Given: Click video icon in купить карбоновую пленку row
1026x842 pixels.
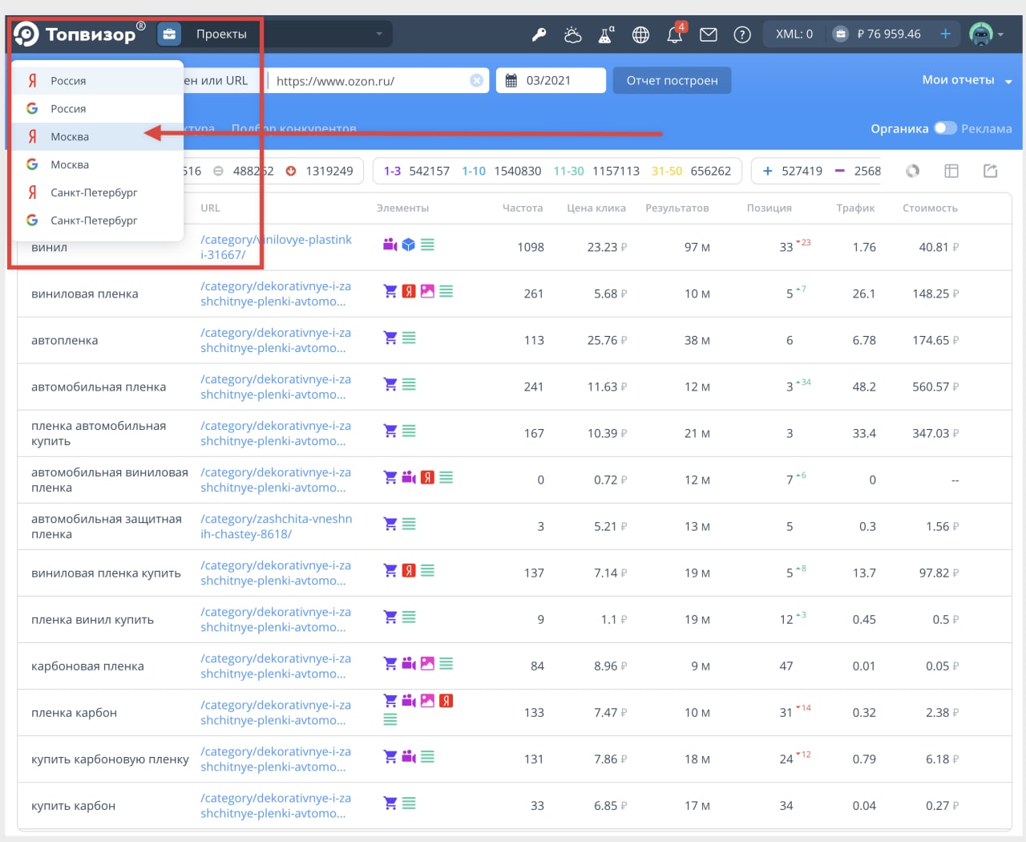Looking at the screenshot, I should (x=409, y=756).
